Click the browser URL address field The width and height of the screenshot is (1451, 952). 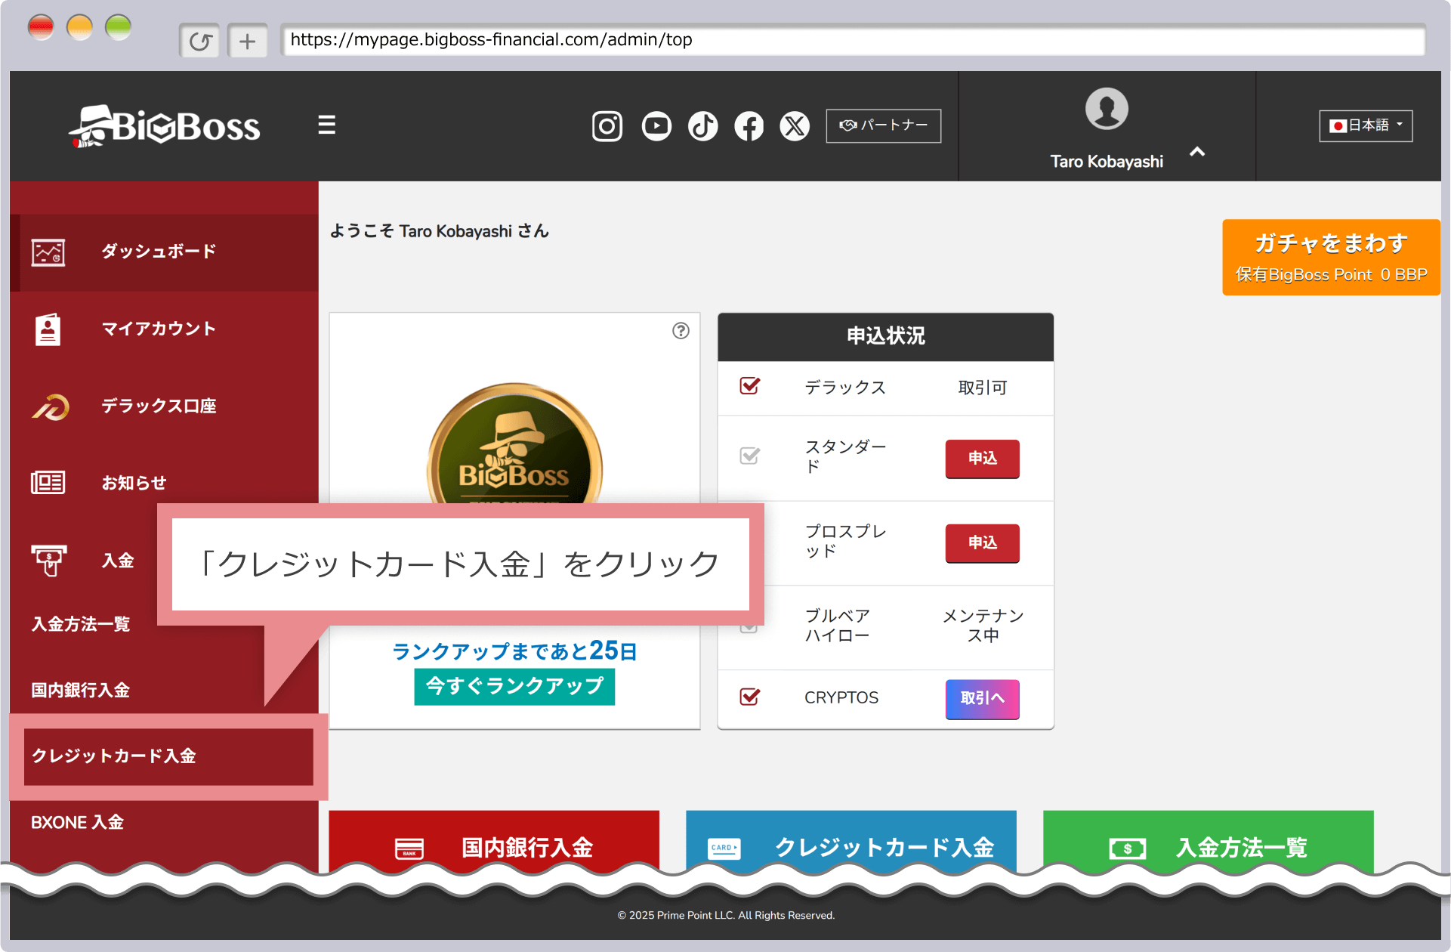click(852, 40)
